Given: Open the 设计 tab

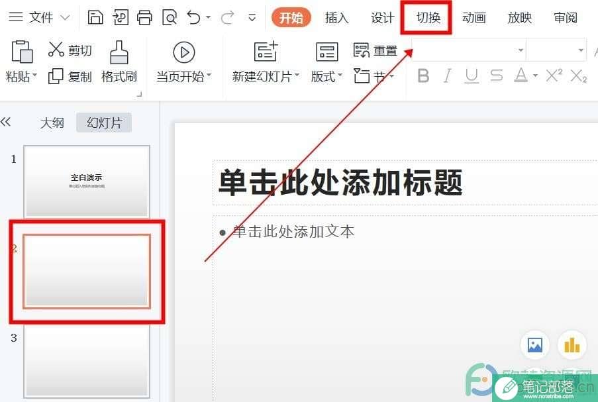Looking at the screenshot, I should tap(383, 17).
